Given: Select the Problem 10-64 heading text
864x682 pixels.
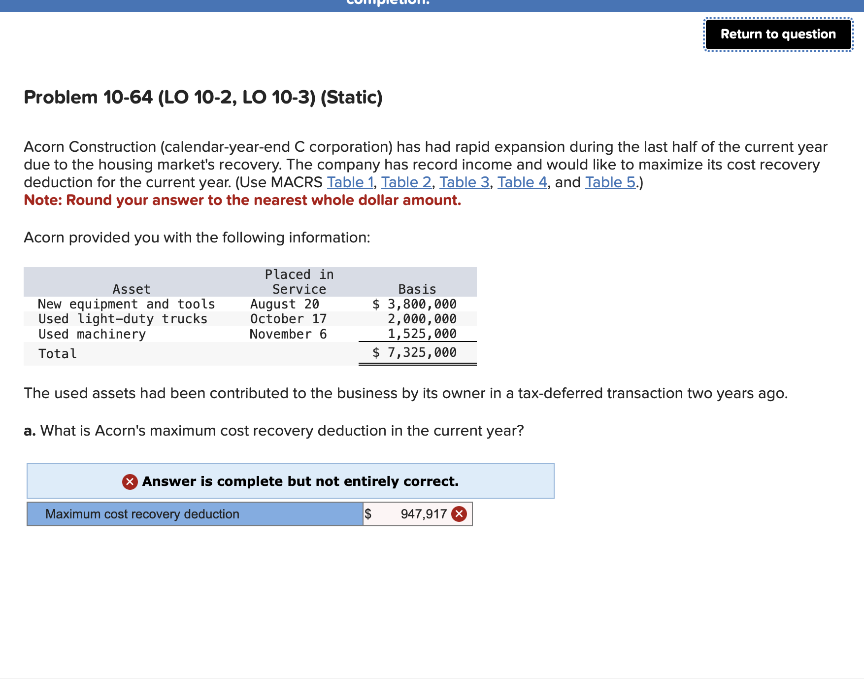Looking at the screenshot, I should tap(203, 97).
